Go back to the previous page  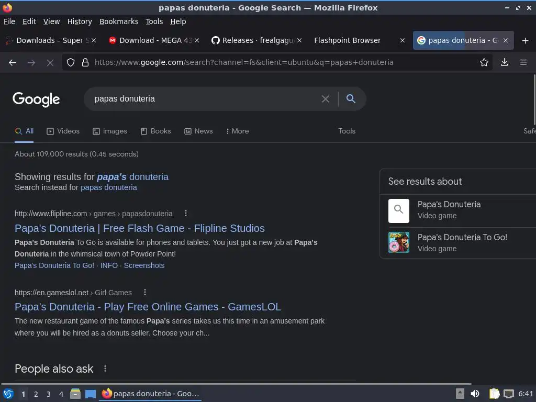[13, 63]
